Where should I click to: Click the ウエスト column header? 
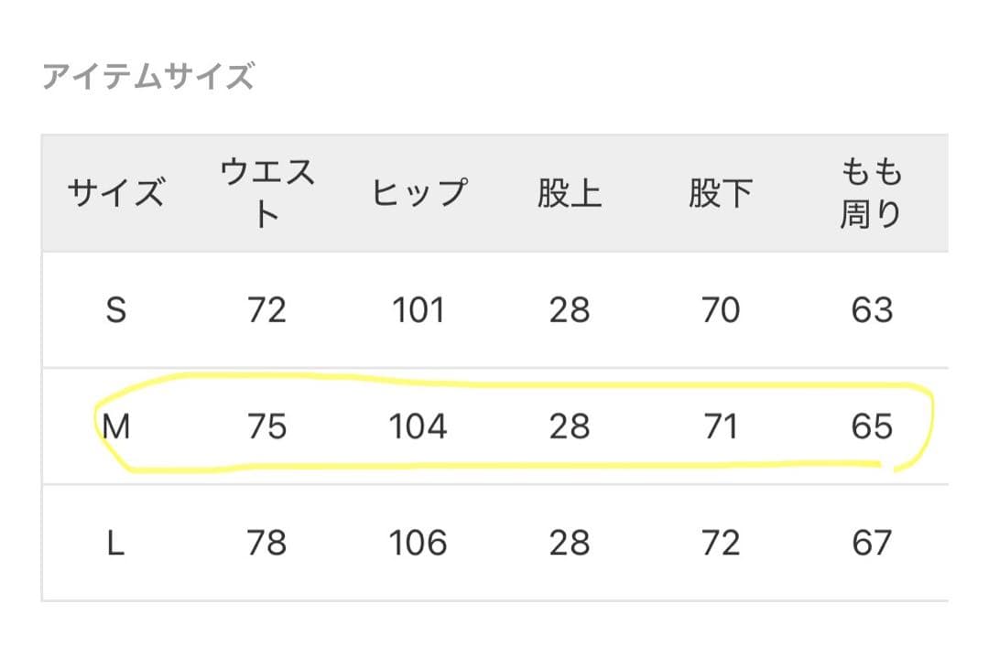click(x=266, y=193)
